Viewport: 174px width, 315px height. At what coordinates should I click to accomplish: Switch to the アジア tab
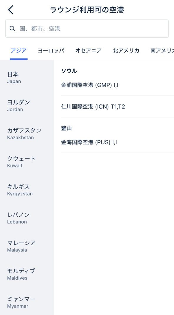click(x=19, y=50)
